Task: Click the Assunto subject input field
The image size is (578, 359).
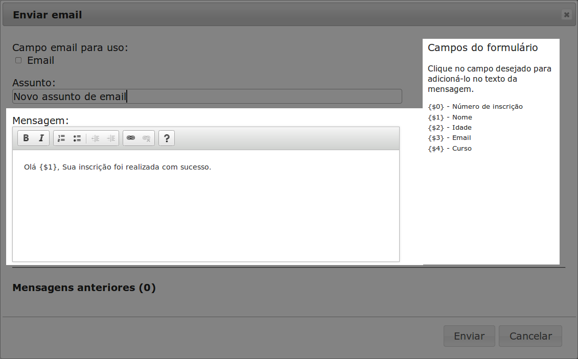Action: [207, 97]
